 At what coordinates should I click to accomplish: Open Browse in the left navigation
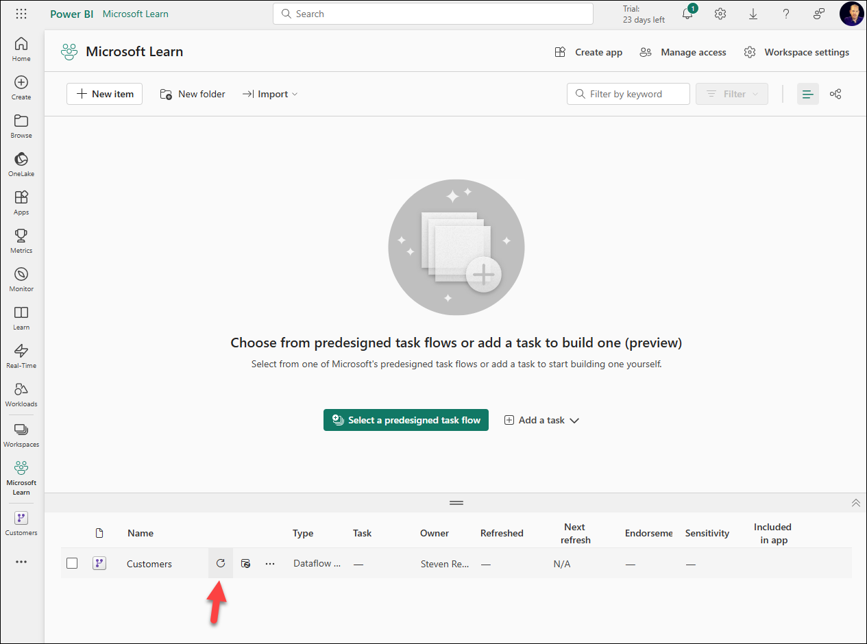pos(21,125)
